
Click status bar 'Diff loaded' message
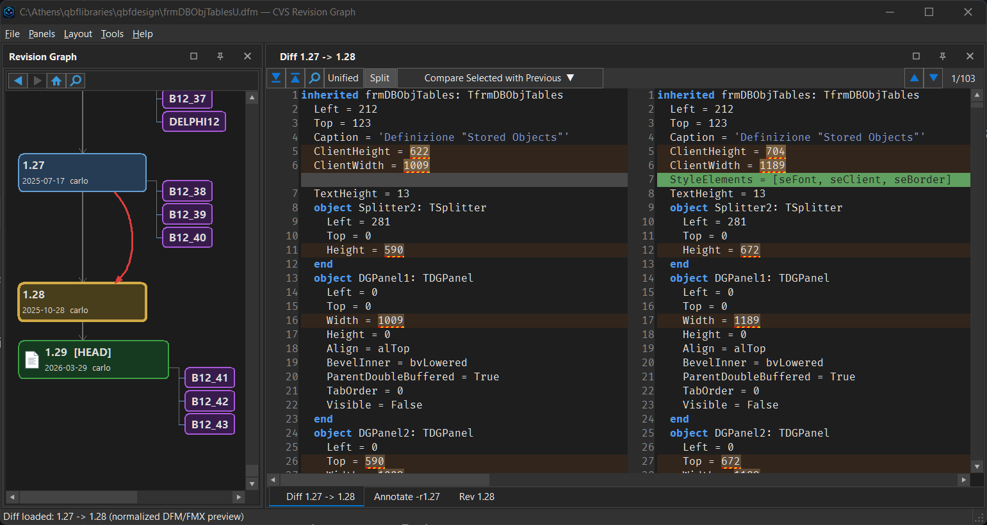tap(124, 517)
